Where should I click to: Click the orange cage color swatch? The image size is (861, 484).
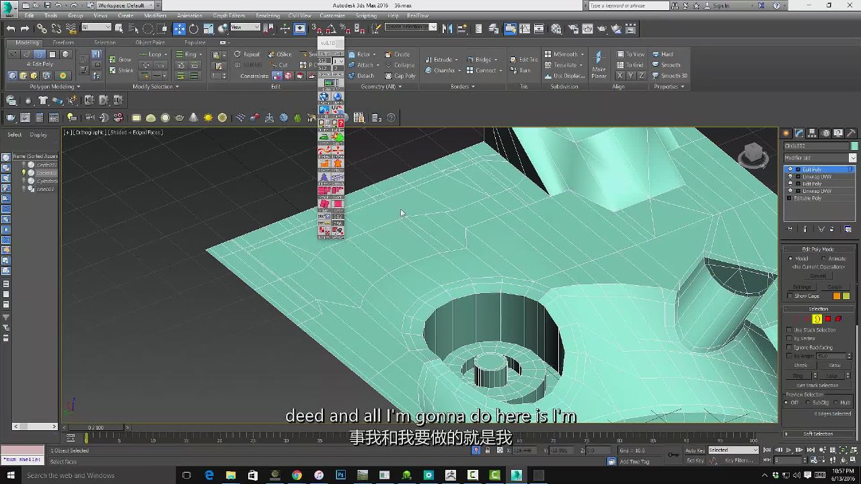[837, 296]
